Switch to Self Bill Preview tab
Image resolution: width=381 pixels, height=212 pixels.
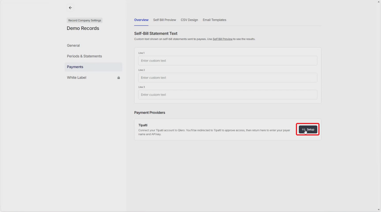tap(164, 20)
